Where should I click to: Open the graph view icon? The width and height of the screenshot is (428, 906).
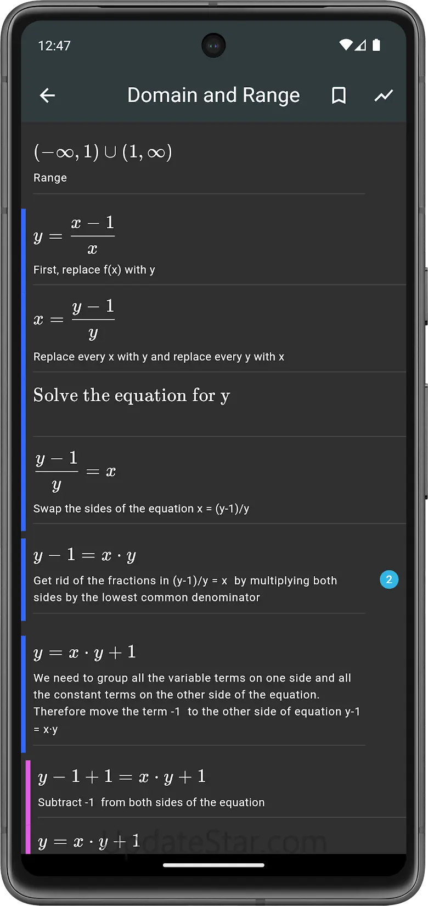click(384, 95)
